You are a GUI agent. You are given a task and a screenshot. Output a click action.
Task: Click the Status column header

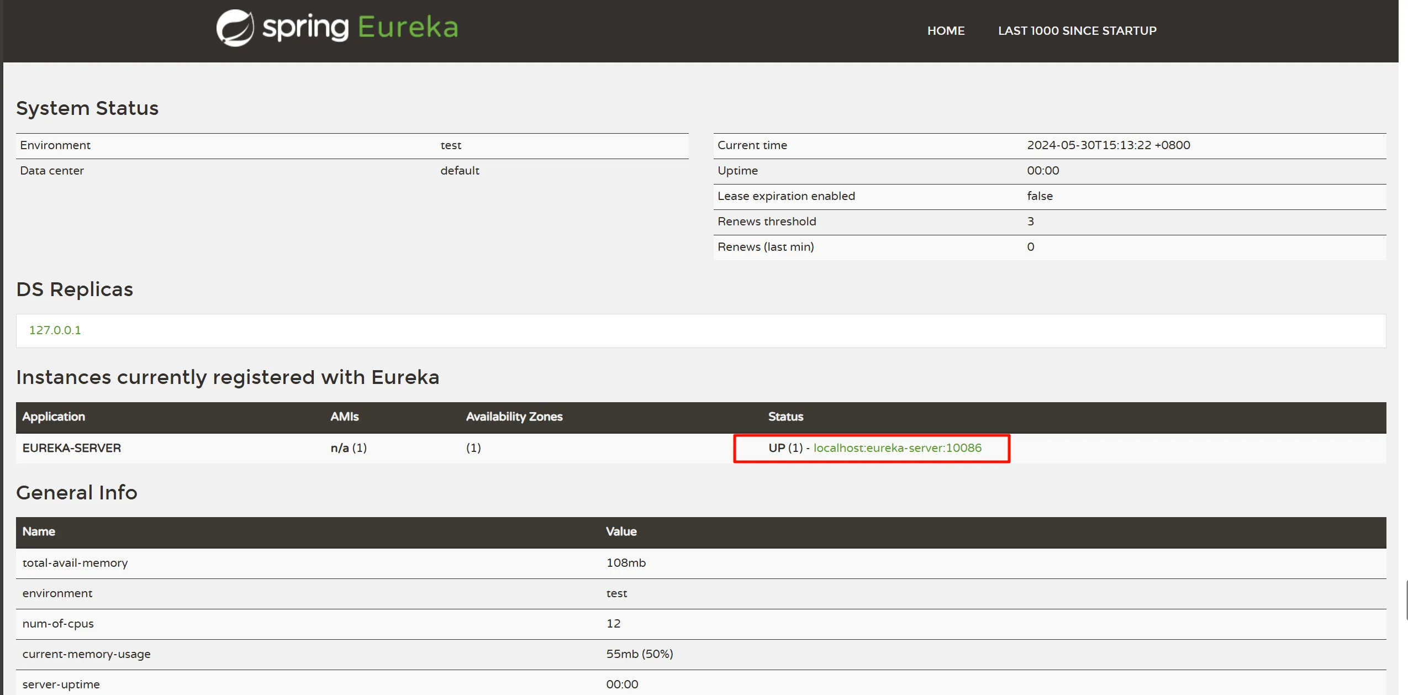(x=785, y=417)
